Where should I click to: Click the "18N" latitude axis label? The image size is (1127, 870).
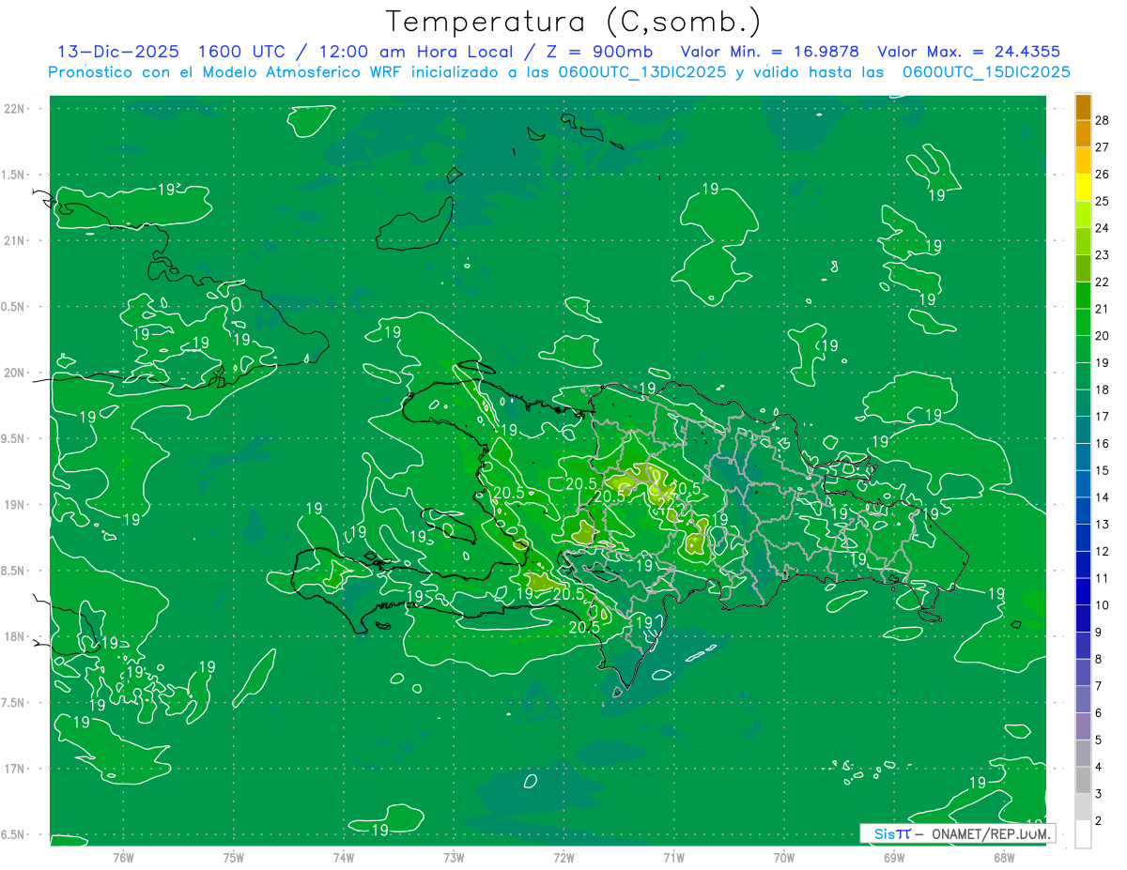pos(14,636)
